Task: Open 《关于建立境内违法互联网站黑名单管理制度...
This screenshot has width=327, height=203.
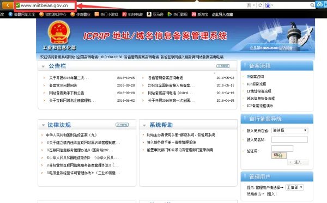Action: [x=83, y=143]
